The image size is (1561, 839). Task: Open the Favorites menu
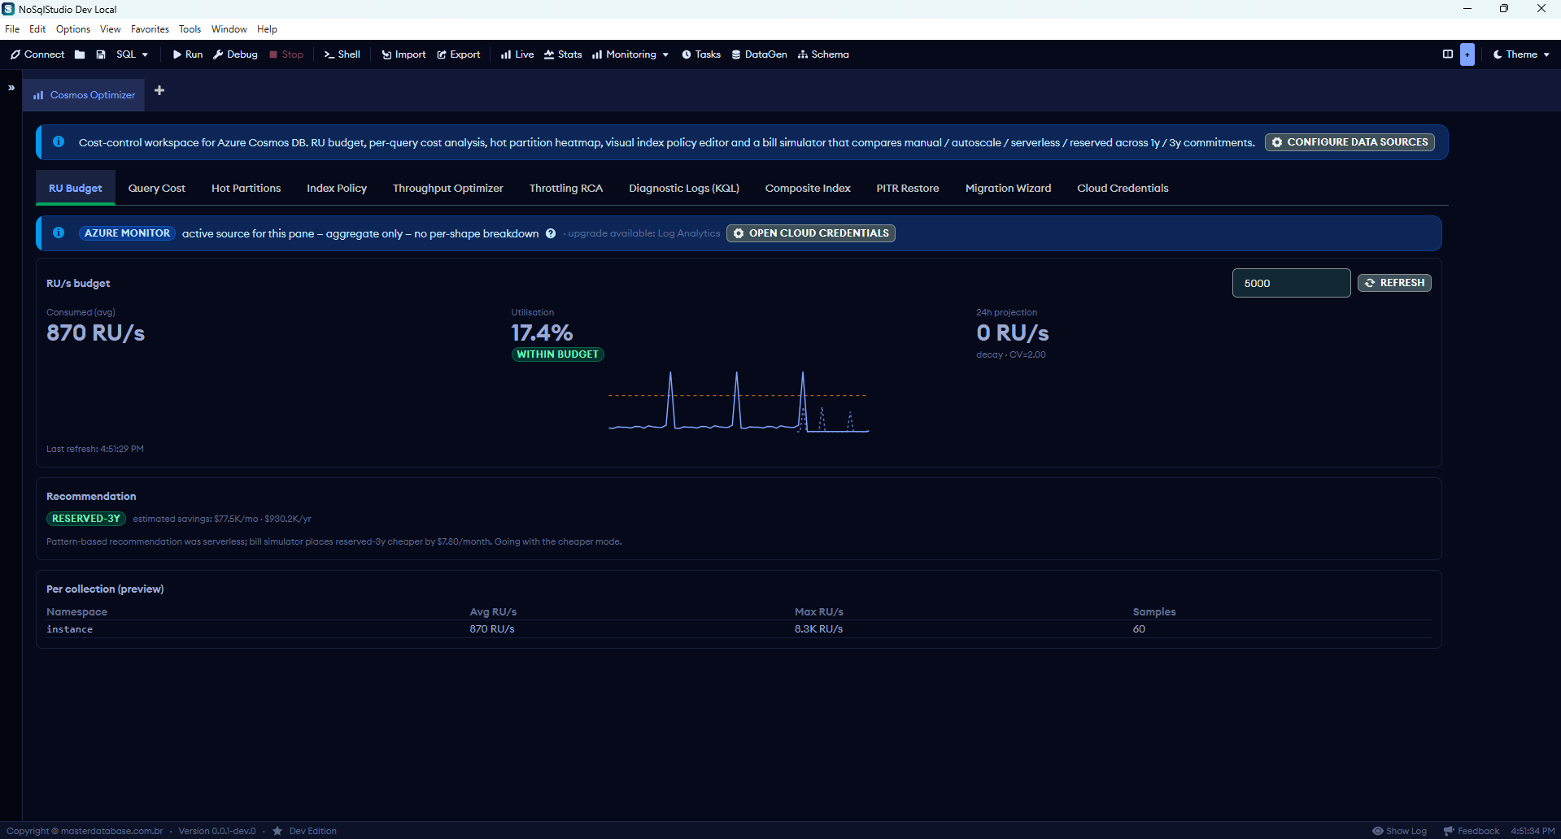tap(150, 29)
